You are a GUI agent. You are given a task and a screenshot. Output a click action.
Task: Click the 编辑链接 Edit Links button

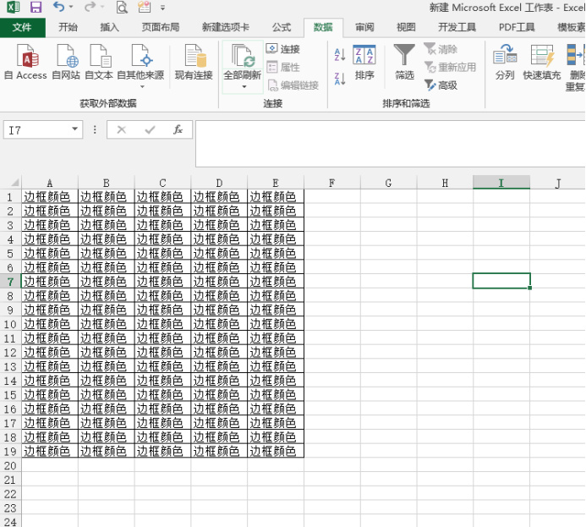pyautogui.click(x=293, y=85)
